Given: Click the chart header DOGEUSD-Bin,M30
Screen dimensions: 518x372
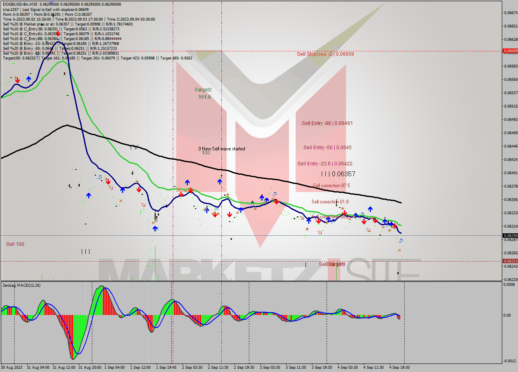Looking at the screenshot, I should point(19,4).
